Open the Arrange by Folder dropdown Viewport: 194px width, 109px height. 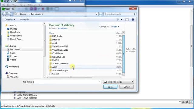coord(115,27)
